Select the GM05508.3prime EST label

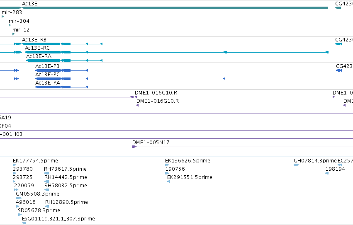[x=37, y=194]
